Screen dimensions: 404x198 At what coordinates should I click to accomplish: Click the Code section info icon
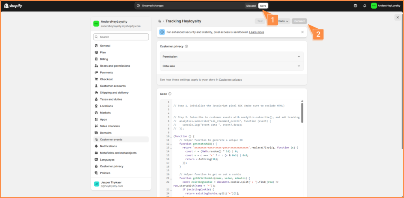click(170, 94)
